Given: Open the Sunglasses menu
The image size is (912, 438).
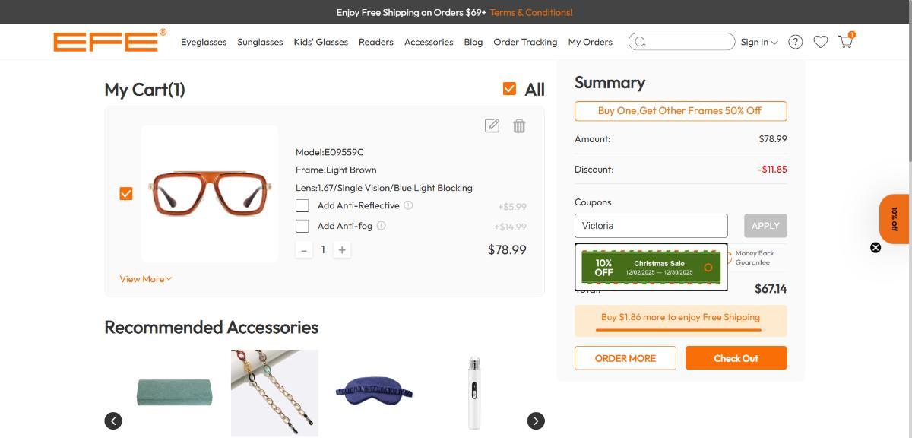Looking at the screenshot, I should tap(260, 42).
